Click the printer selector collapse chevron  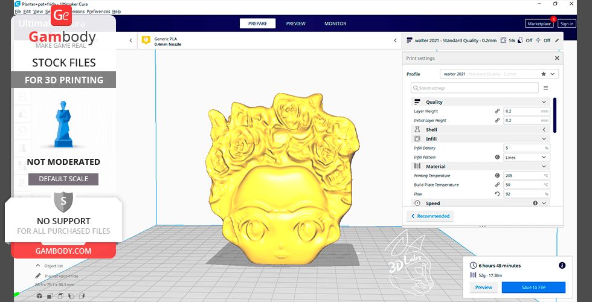pos(130,40)
